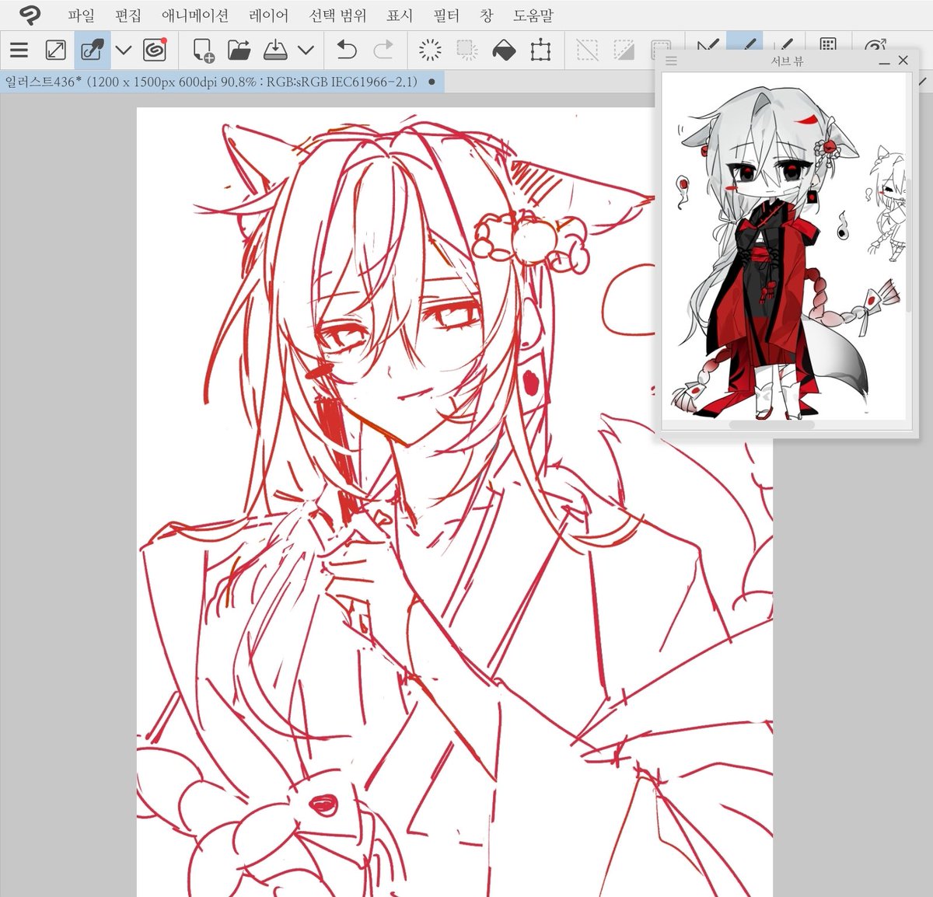Open the grid settings icon in toolbar
This screenshot has width=933, height=897.
pos(828,44)
